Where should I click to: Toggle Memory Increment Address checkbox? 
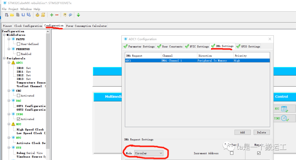point(259,153)
